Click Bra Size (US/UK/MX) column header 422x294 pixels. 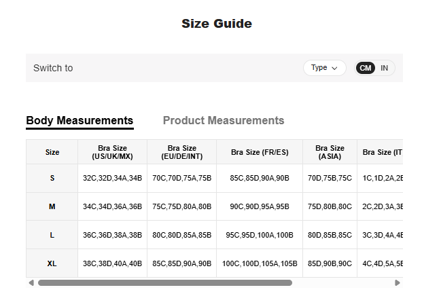pos(113,152)
